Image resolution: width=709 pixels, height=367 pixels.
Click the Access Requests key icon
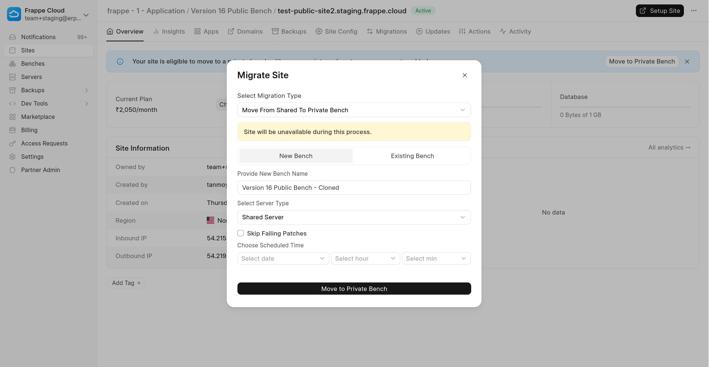click(13, 144)
